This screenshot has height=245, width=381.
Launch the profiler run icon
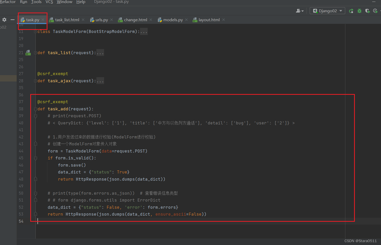375,11
